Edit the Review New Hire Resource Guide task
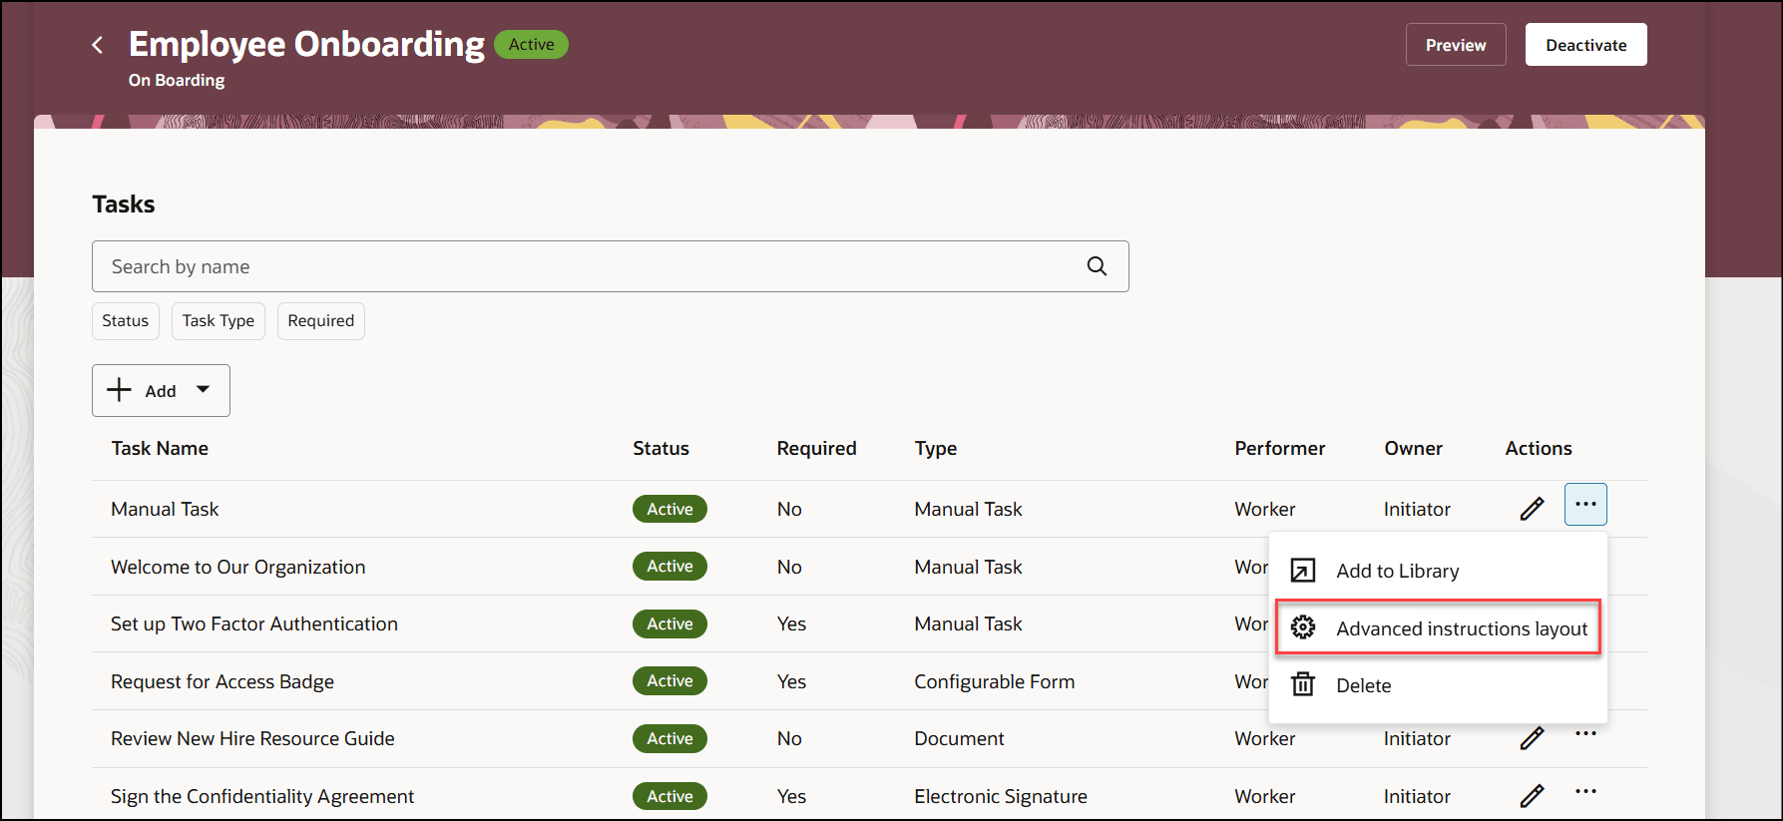 (1532, 738)
